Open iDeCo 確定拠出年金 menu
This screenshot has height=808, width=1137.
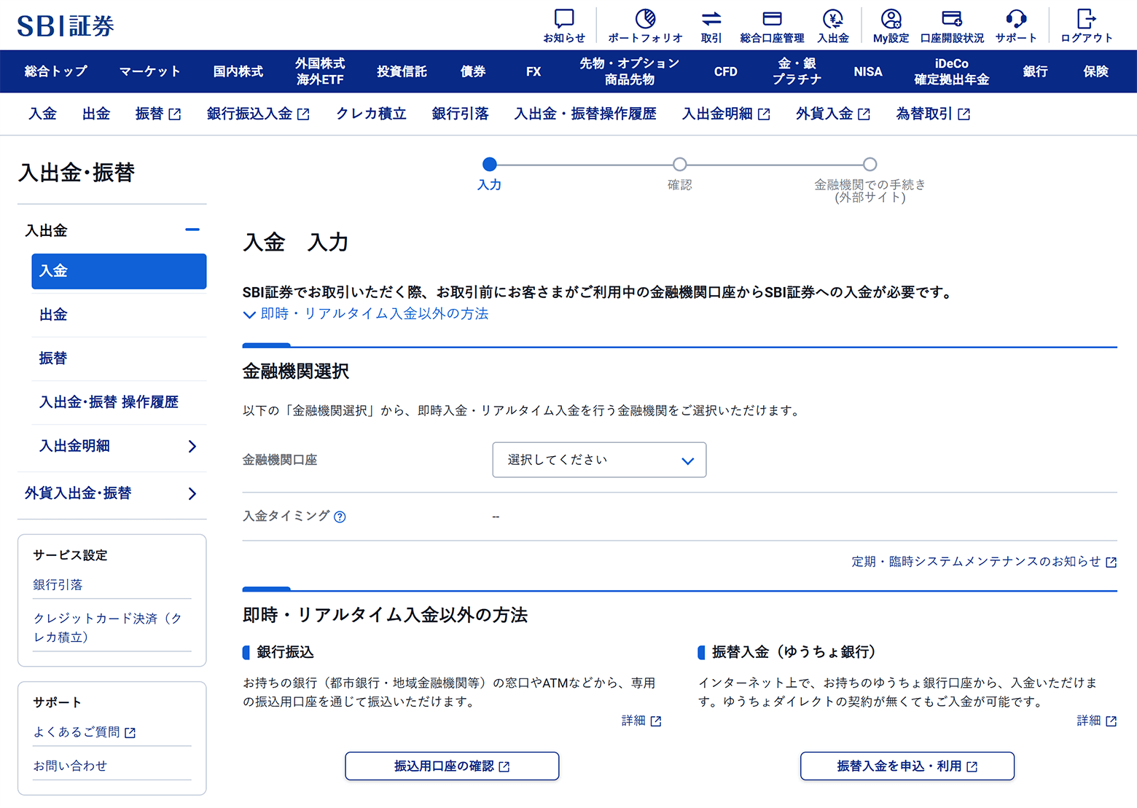952,71
